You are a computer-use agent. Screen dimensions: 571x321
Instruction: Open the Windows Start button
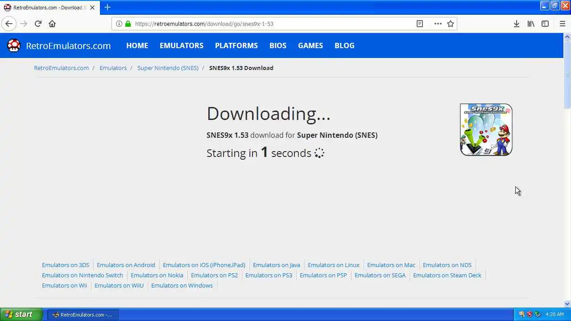coord(21,314)
